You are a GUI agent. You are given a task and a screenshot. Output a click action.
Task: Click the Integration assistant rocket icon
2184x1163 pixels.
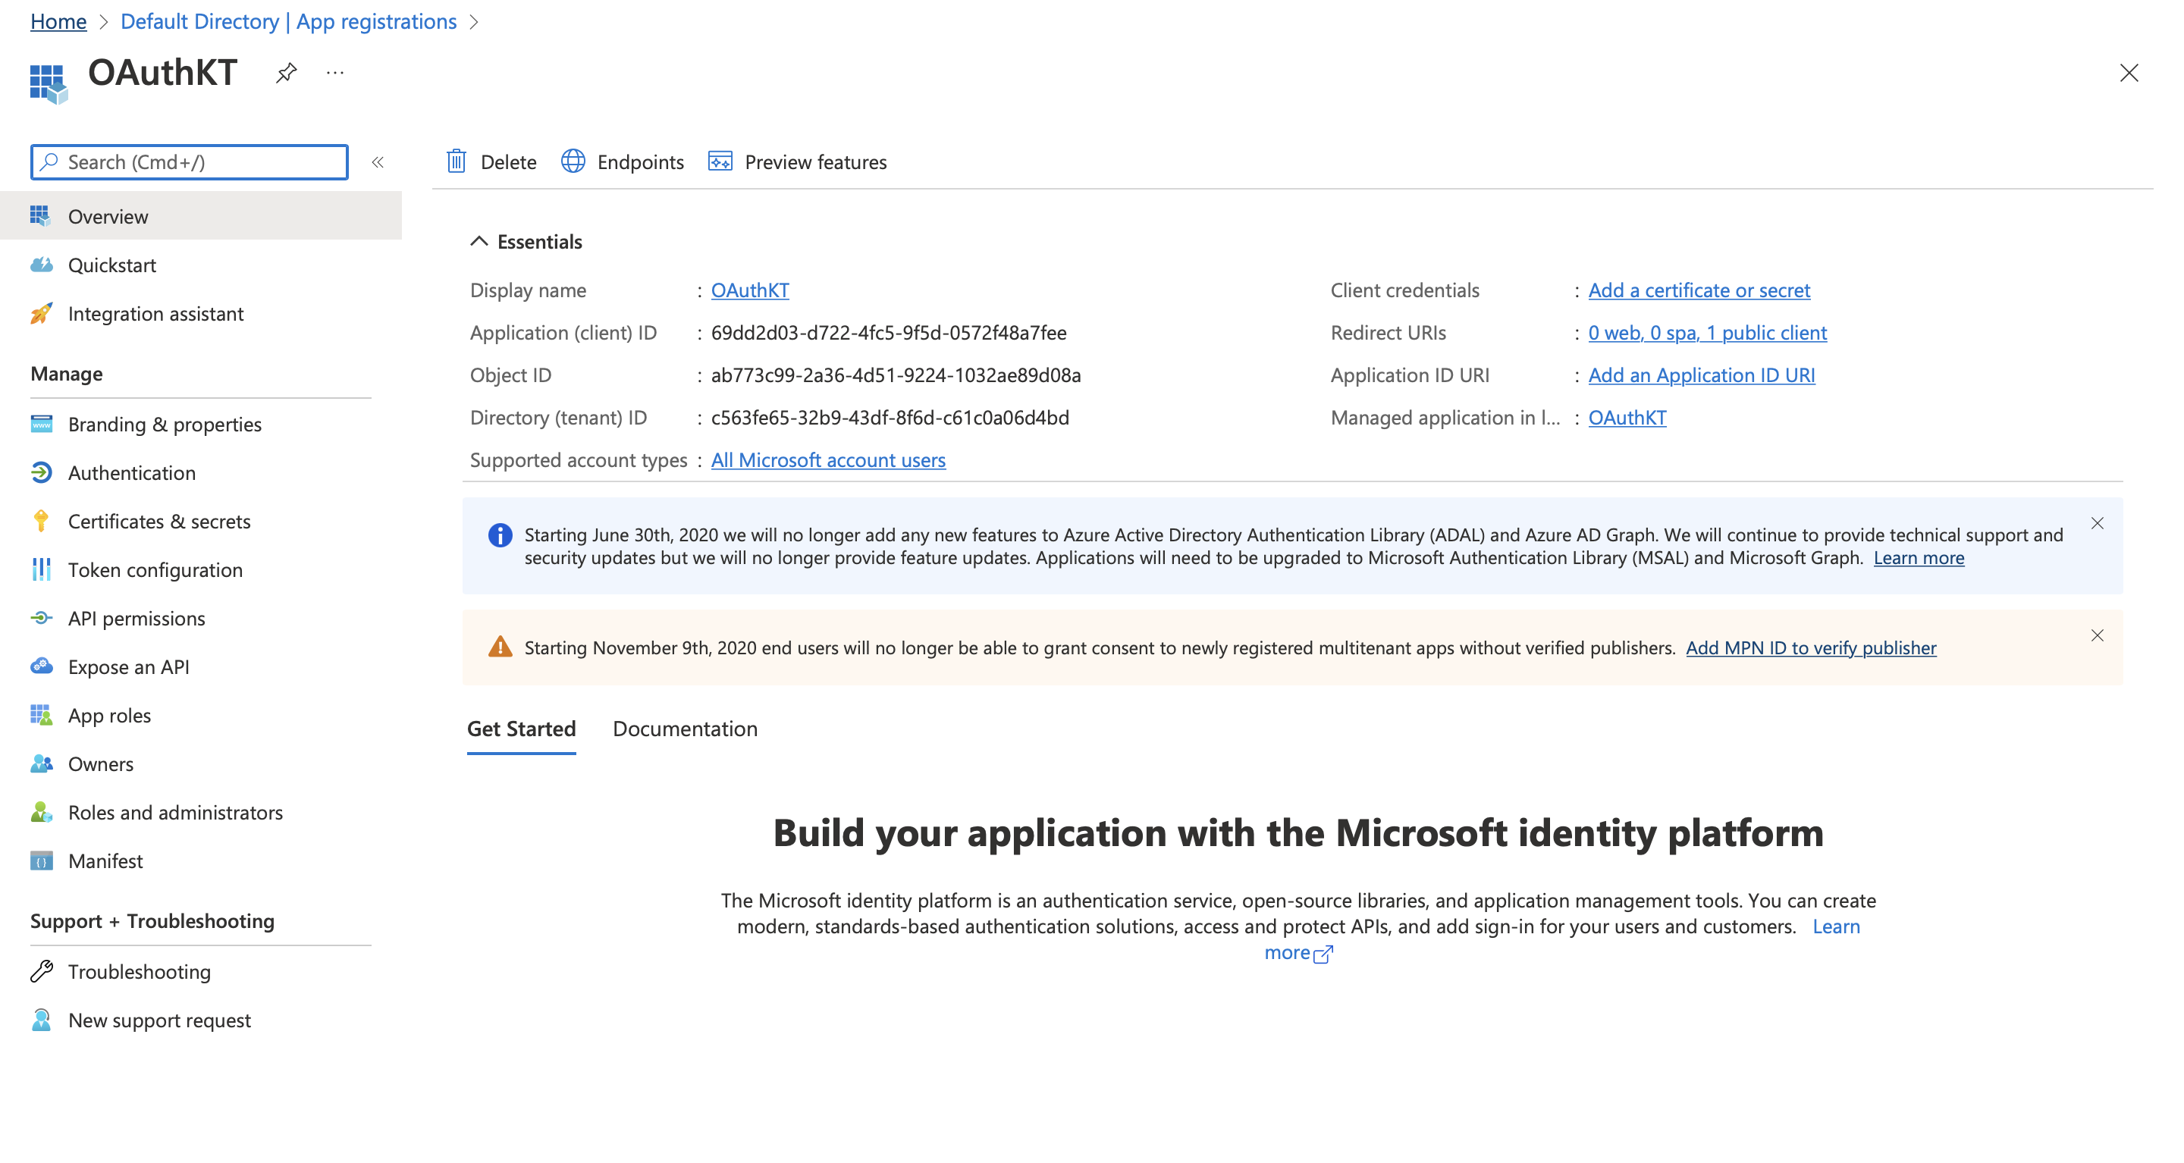click(x=41, y=314)
